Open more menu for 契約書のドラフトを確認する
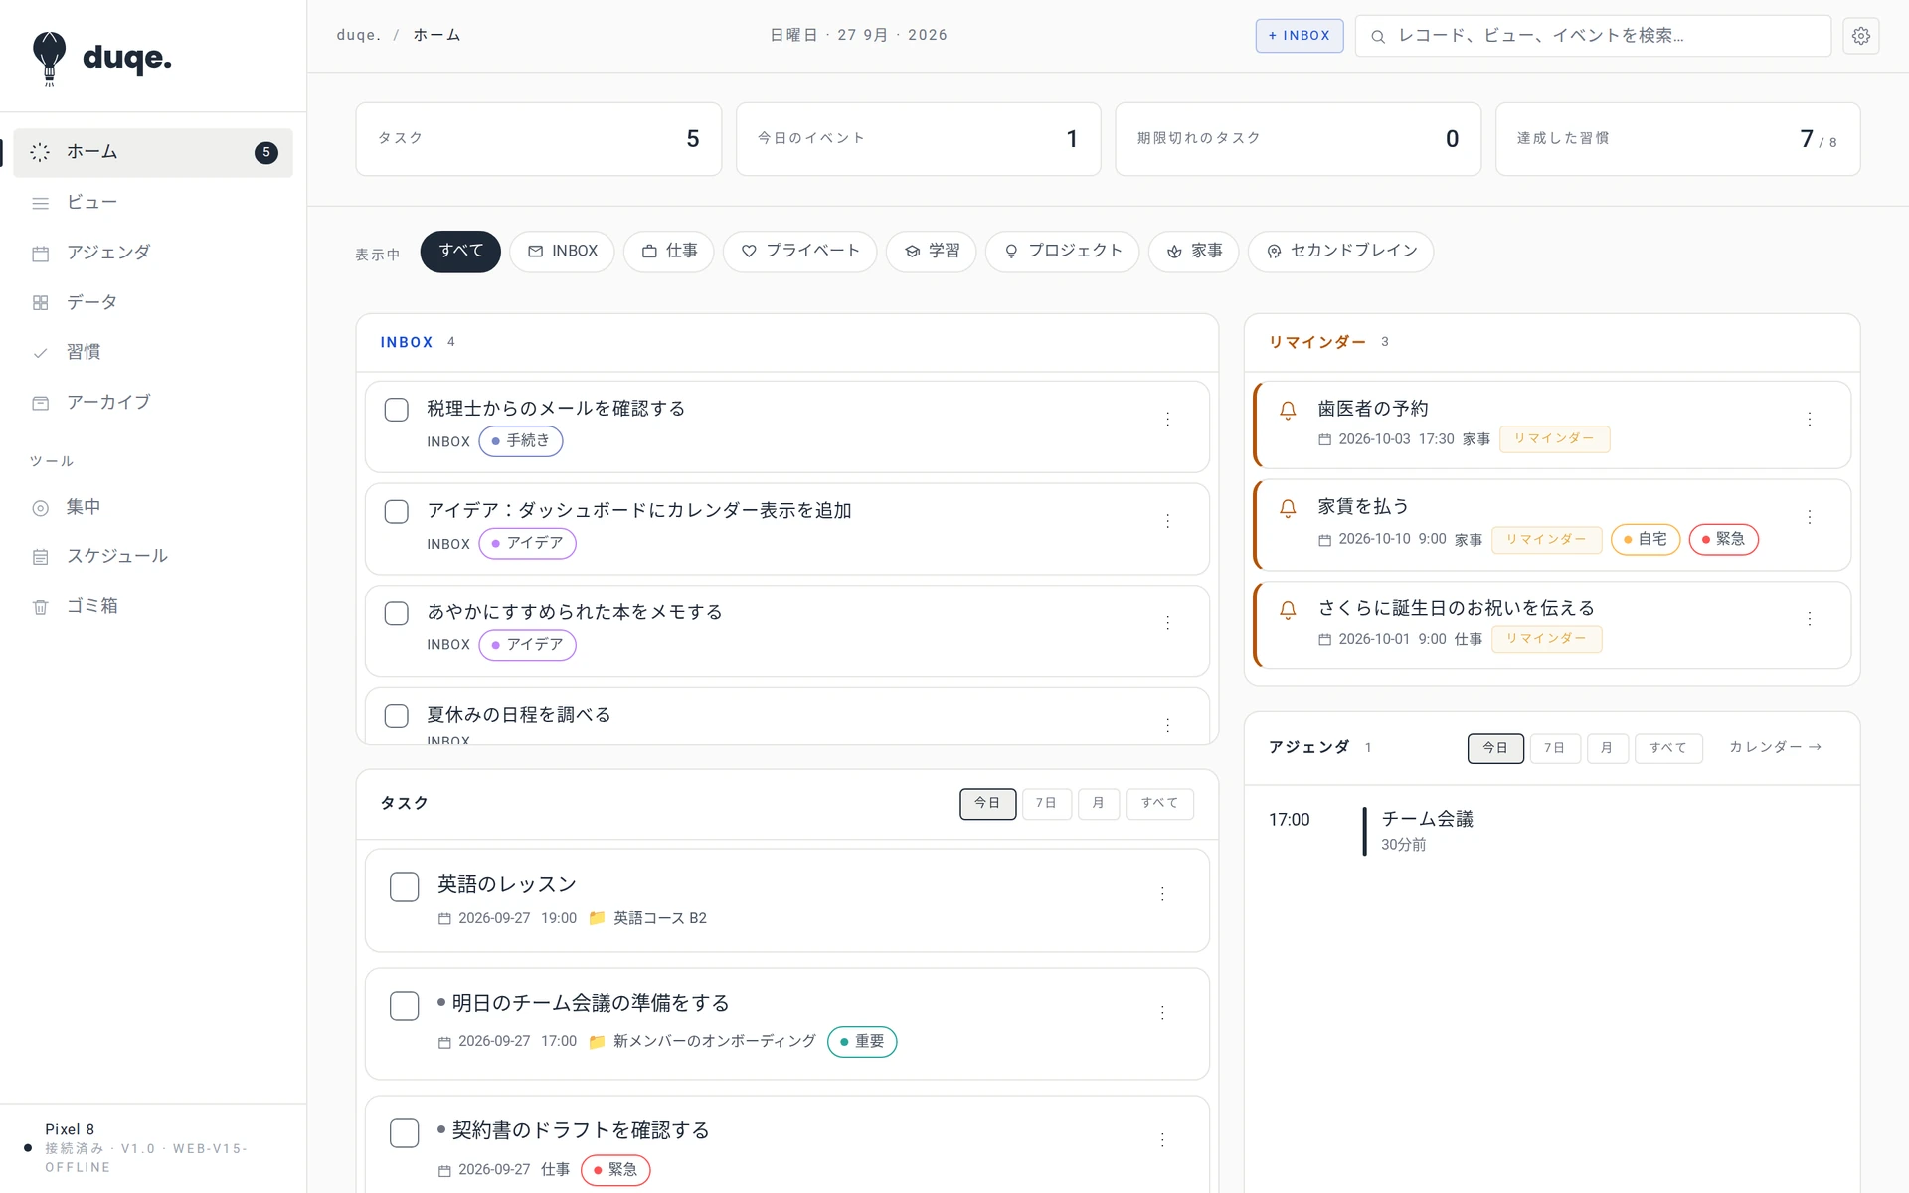Screen dimensions: 1909x1193 (1161, 1140)
